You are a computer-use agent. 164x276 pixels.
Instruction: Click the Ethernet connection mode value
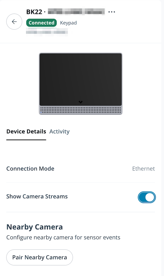(x=143, y=169)
